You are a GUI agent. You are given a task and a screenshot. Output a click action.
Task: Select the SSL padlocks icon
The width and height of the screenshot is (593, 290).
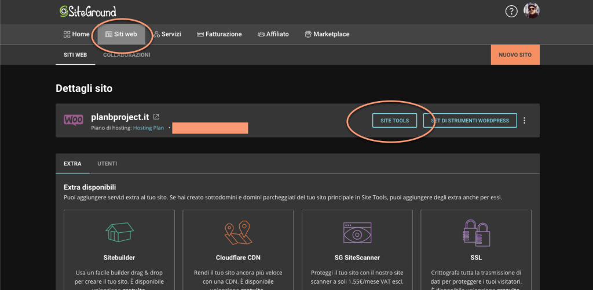coord(476,233)
